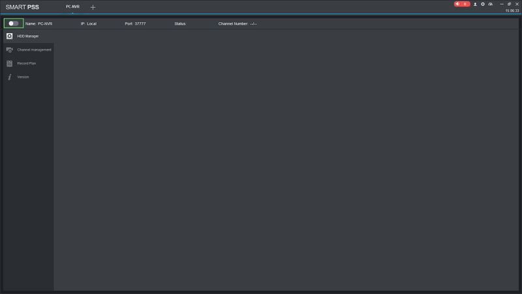Viewport: 522px width, 294px height.
Task: Click the SMART PSS logo
Action: [x=22, y=7]
